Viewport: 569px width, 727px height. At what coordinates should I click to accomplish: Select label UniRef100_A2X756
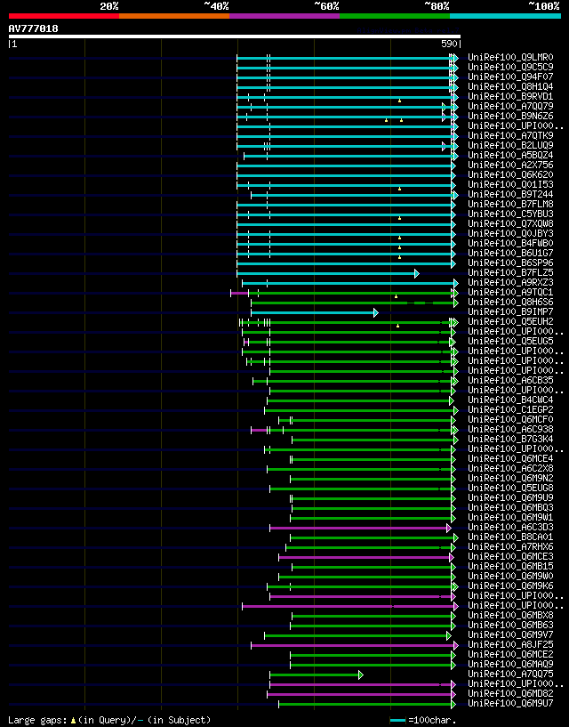pyautogui.click(x=510, y=165)
